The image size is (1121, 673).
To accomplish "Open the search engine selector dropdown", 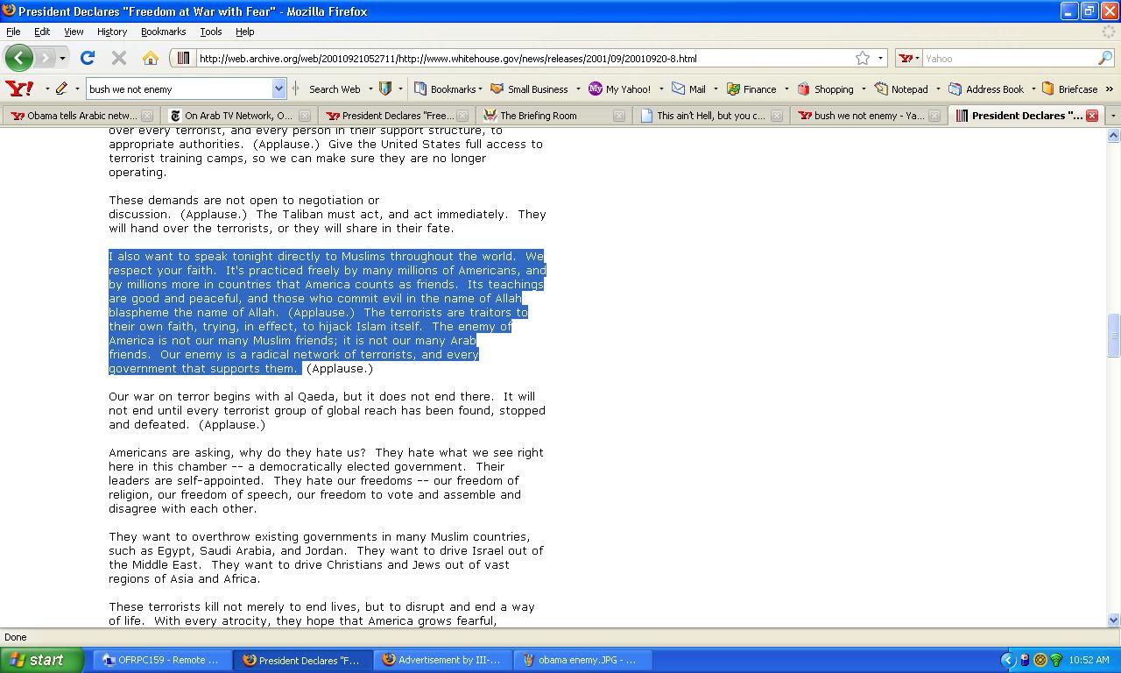I will 909,58.
